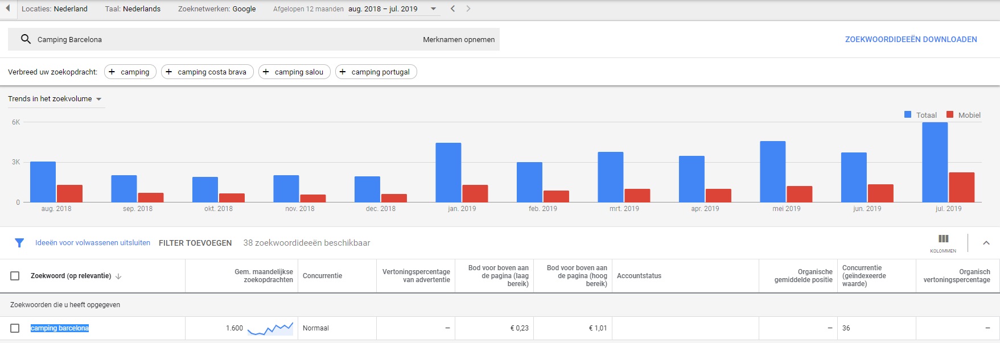Click Bod voor boven (hoog bereik) header
The width and height of the screenshot is (1000, 343).
577,276
